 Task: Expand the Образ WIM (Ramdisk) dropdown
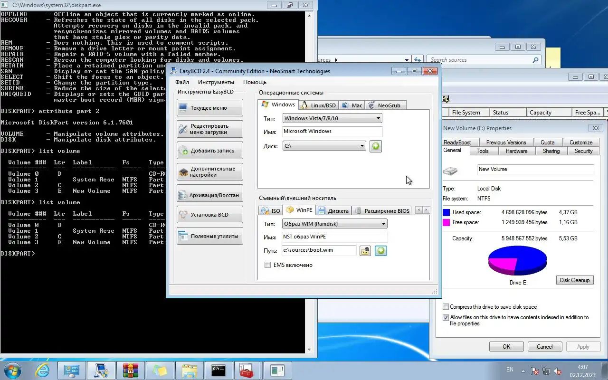[x=335, y=224]
